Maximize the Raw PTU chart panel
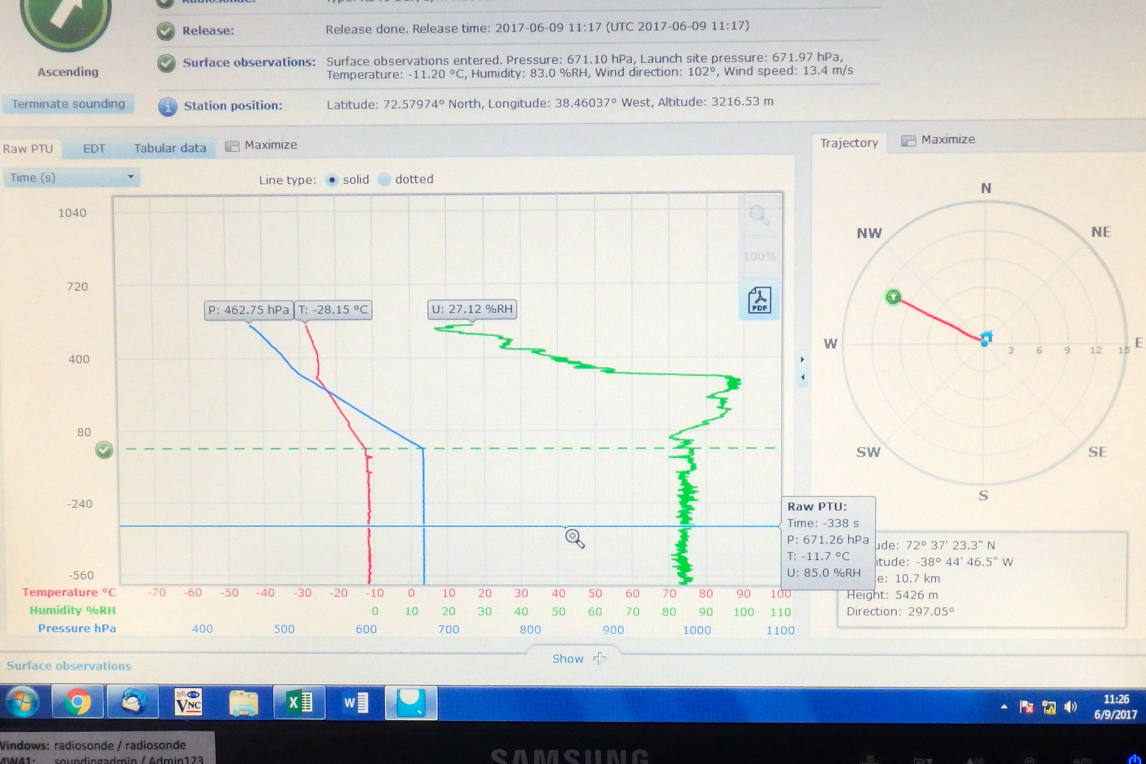 (262, 145)
